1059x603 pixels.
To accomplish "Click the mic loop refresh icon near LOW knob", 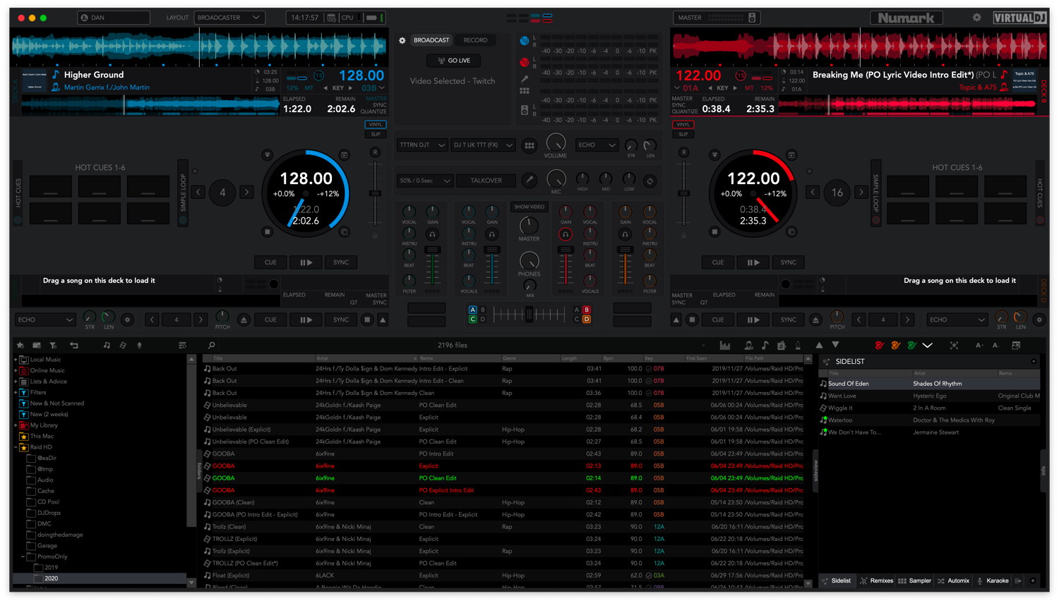I will (650, 181).
